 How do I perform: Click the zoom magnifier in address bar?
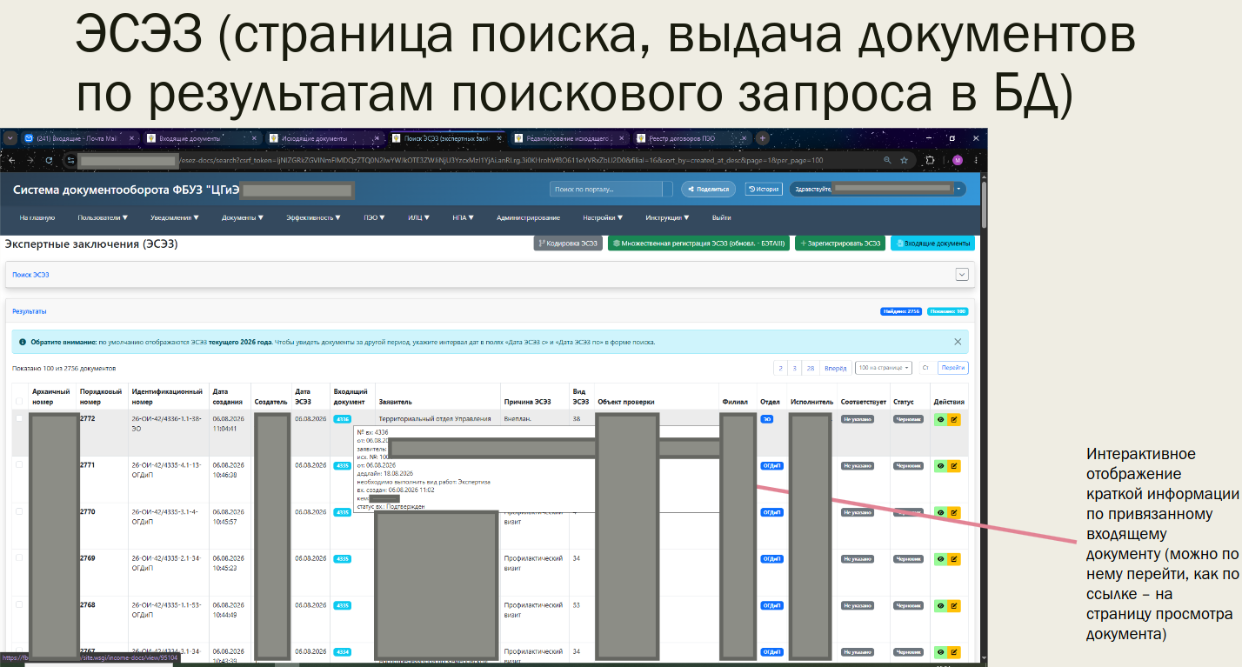(887, 160)
